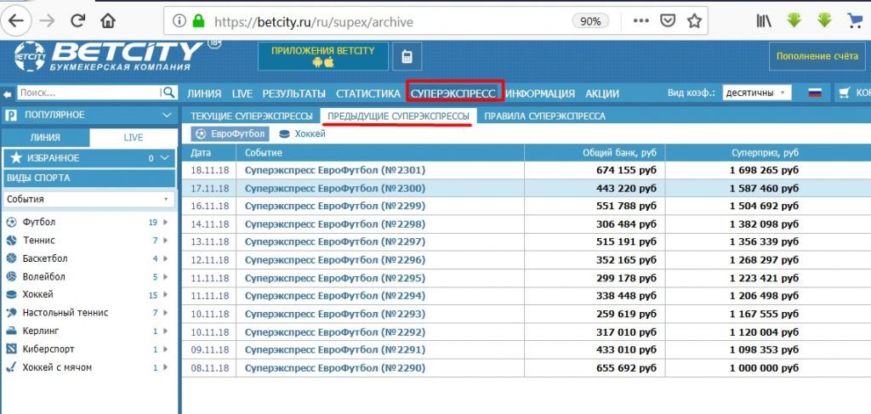The image size is (871, 414).
Task: Click the Пополнение счёта button
Action: [x=817, y=56]
